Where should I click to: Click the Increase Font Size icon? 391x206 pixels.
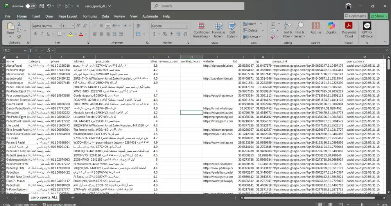pos(78,26)
